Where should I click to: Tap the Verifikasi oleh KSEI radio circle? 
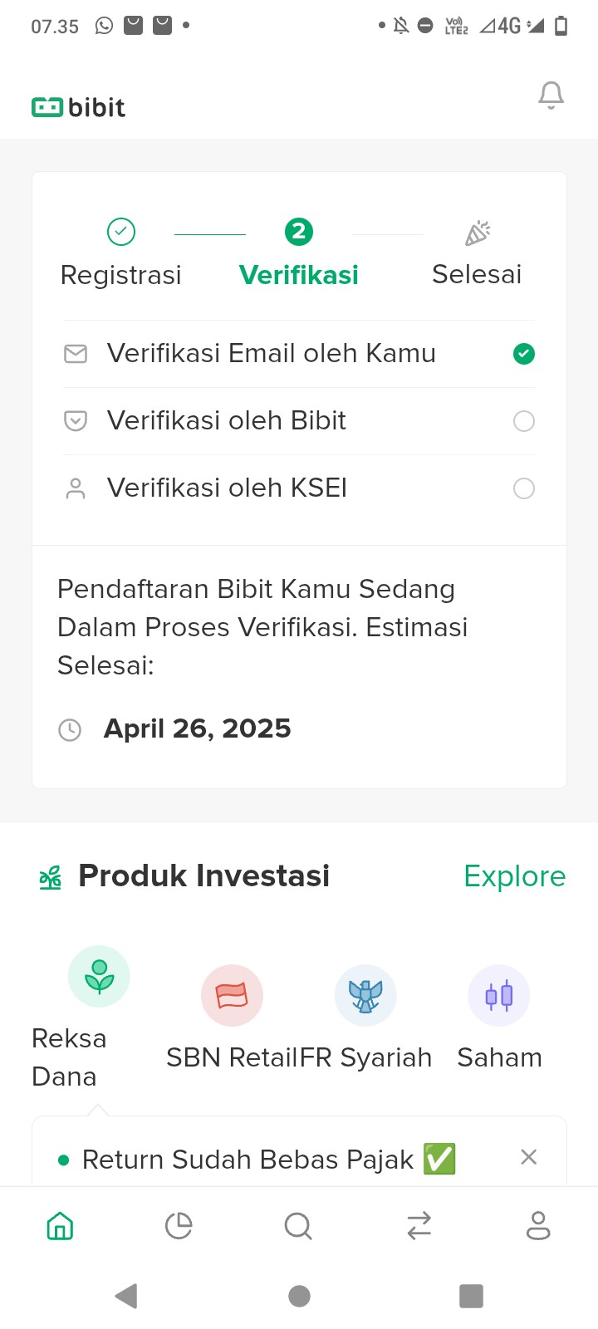[524, 488]
